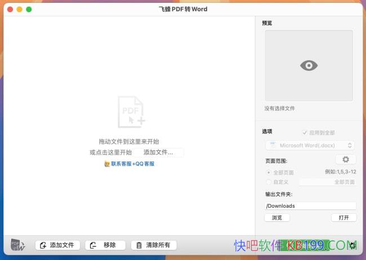Image resolution: width=366 pixels, height=260 pixels.
Task: Select the 自定义 page range radio button
Action: [x=269, y=182]
